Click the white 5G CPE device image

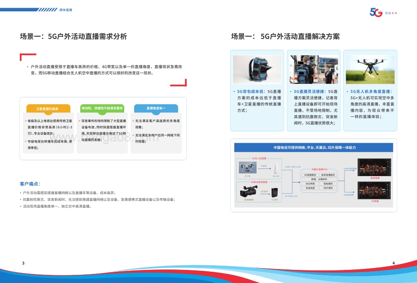click(276, 169)
